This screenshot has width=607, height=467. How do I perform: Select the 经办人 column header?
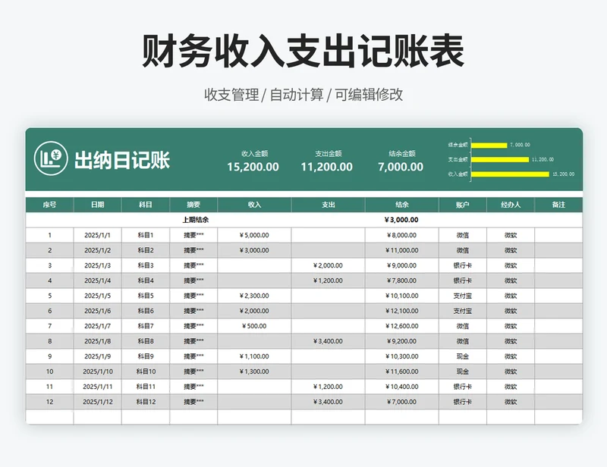point(511,205)
